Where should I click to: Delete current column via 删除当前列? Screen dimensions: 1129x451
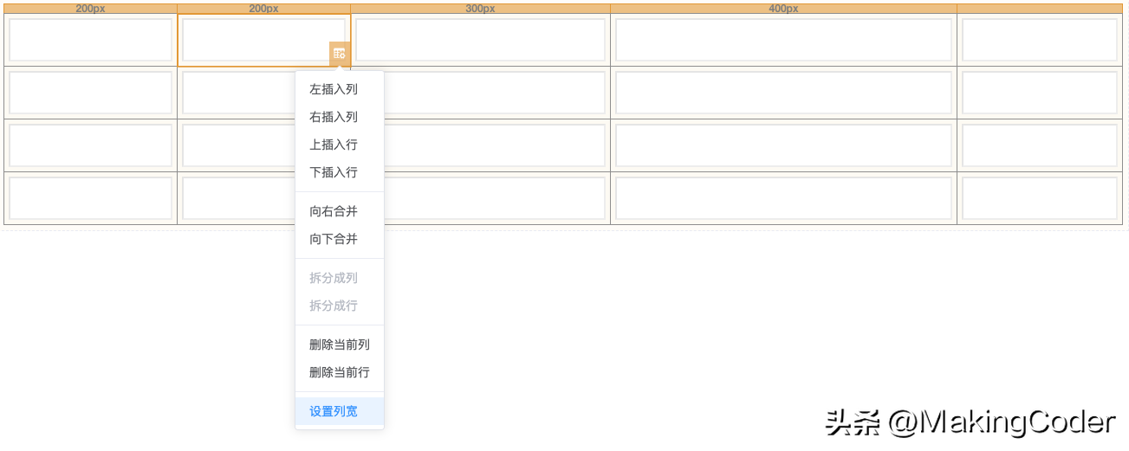tap(340, 345)
